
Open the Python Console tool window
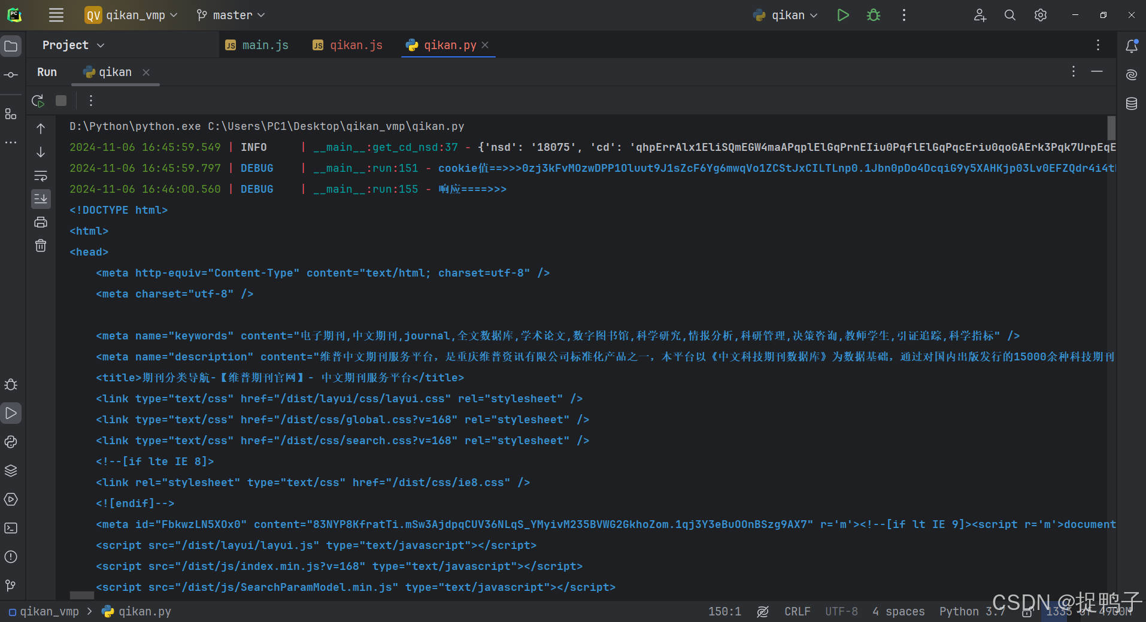click(x=11, y=442)
